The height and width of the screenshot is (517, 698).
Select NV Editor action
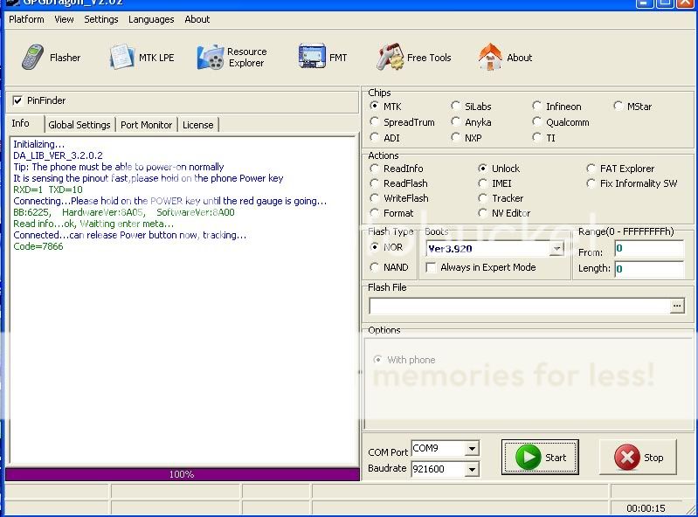pos(482,213)
